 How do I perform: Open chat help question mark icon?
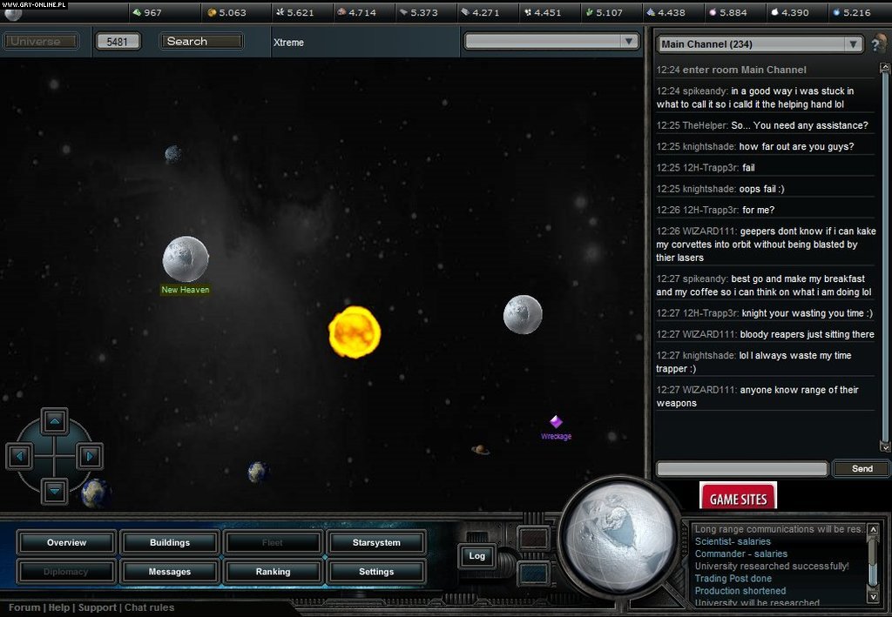(879, 44)
